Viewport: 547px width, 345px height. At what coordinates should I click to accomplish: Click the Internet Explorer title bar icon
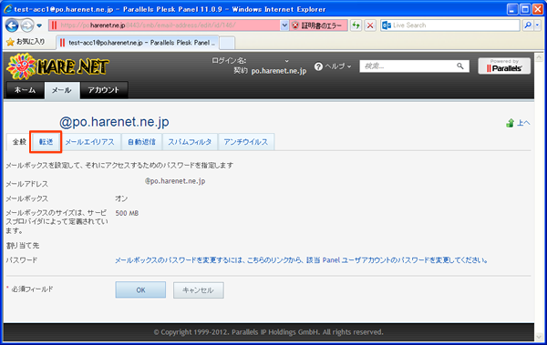coord(8,9)
